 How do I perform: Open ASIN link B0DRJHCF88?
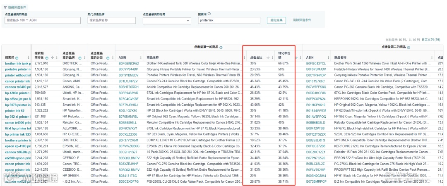316,93
